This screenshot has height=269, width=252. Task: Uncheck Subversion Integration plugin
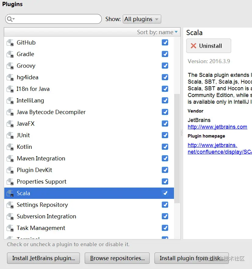165,216
